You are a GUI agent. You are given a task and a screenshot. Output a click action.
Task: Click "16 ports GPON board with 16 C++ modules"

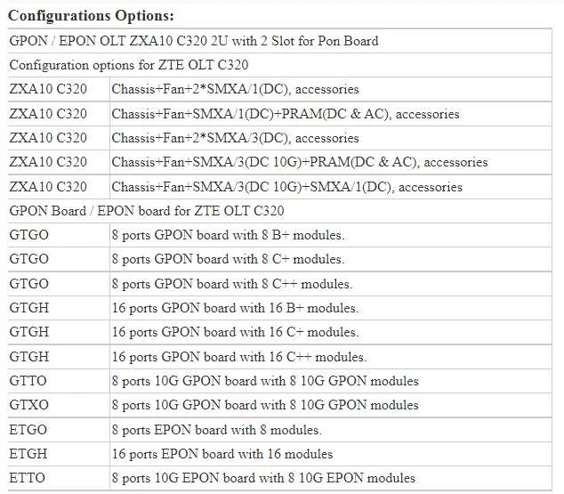click(x=238, y=357)
